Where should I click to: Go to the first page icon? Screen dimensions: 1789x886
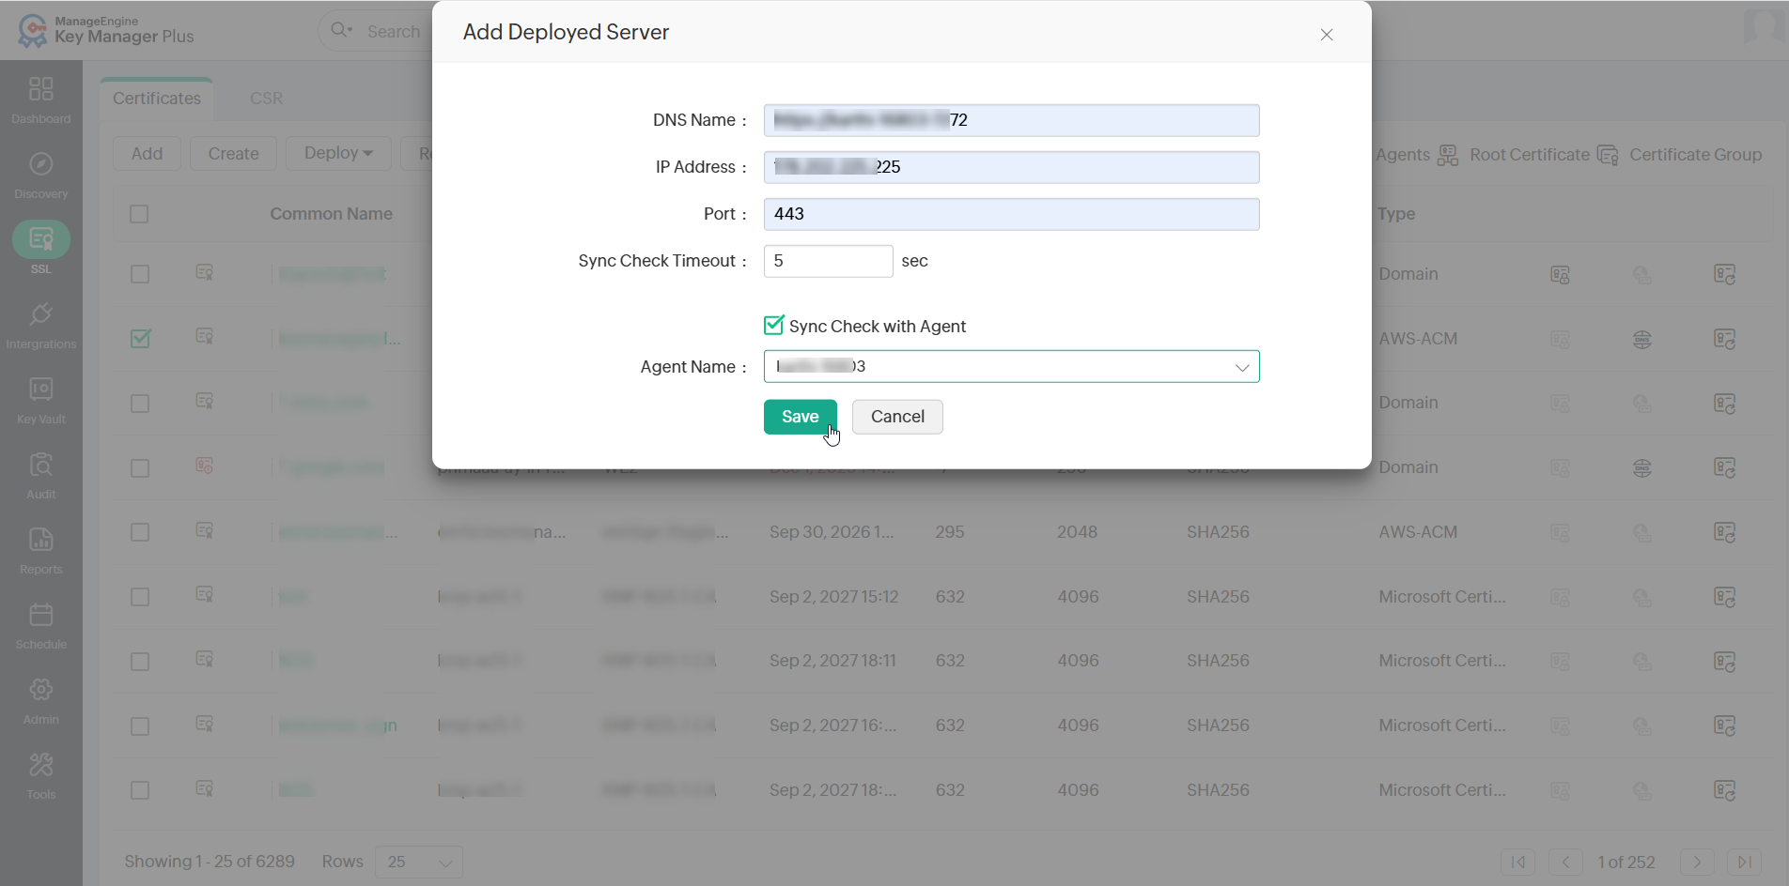coord(1518,862)
